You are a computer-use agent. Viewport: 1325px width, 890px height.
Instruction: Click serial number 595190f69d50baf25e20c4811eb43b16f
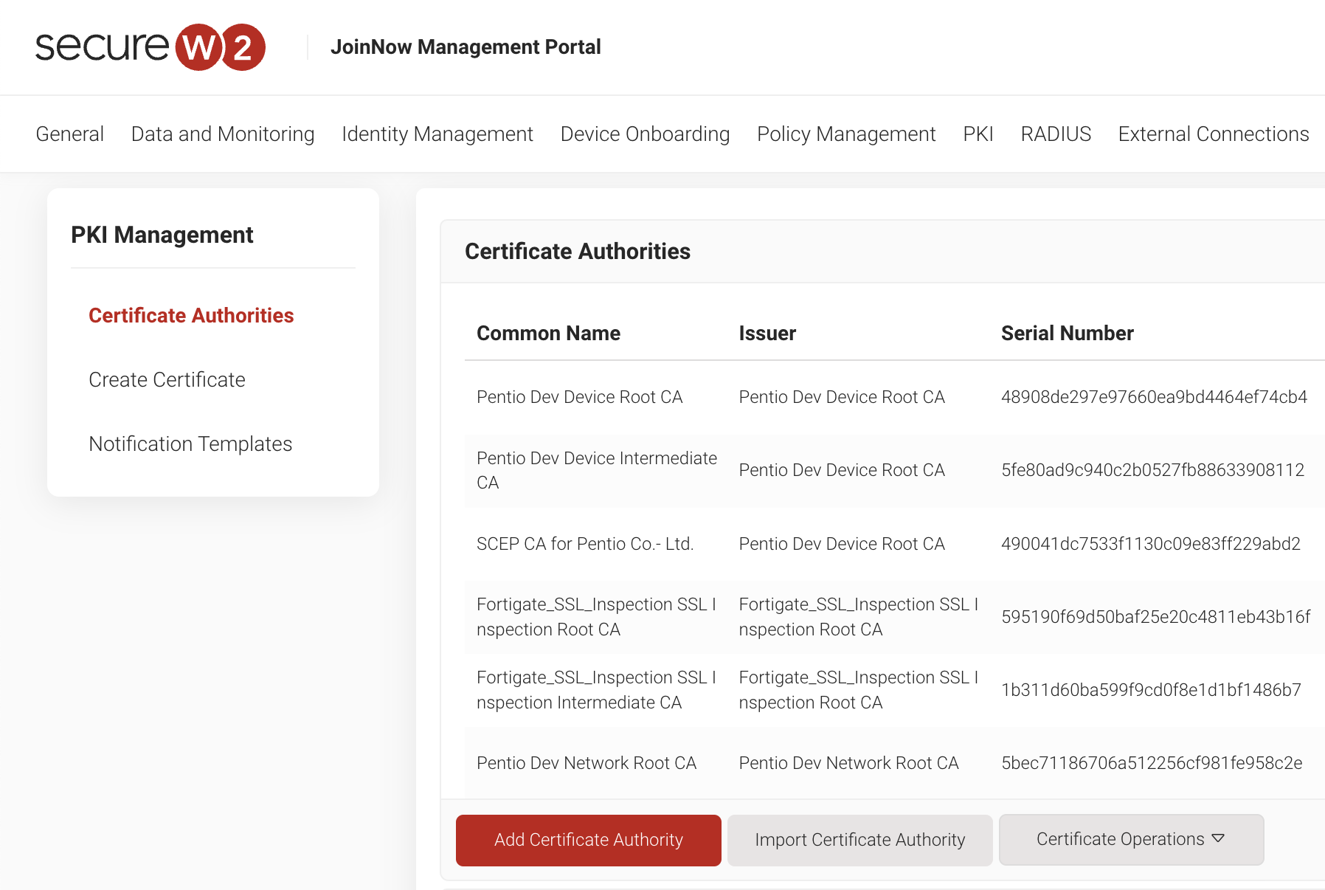click(1156, 617)
